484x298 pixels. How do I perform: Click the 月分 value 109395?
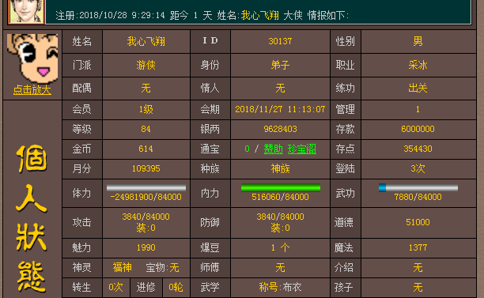[146, 168]
